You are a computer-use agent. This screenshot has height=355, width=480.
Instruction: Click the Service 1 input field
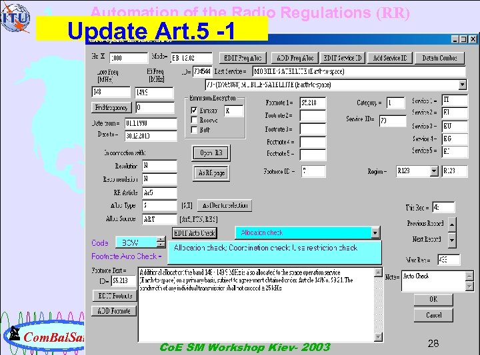(x=455, y=100)
